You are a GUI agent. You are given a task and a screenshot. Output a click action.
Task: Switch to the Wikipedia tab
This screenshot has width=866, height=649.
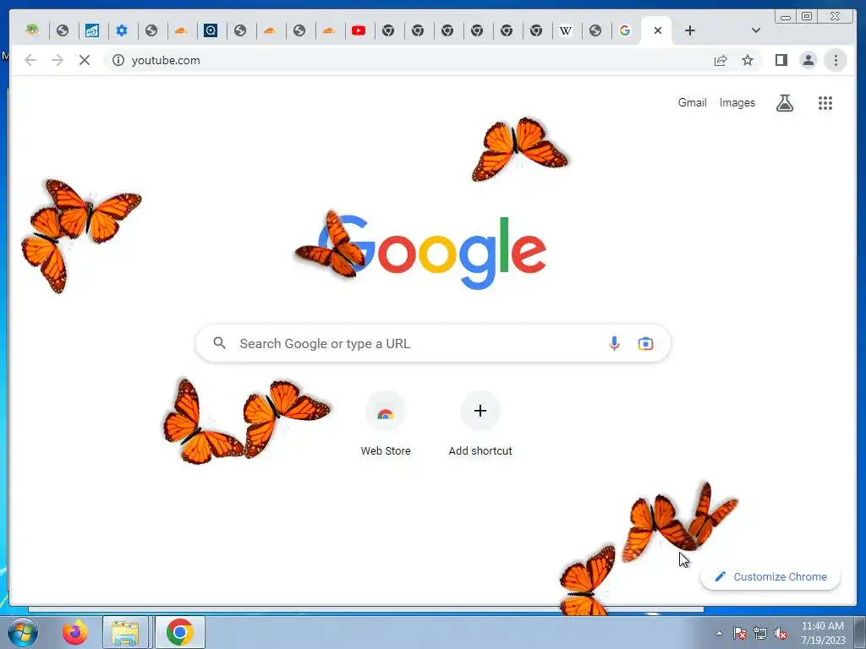(566, 30)
